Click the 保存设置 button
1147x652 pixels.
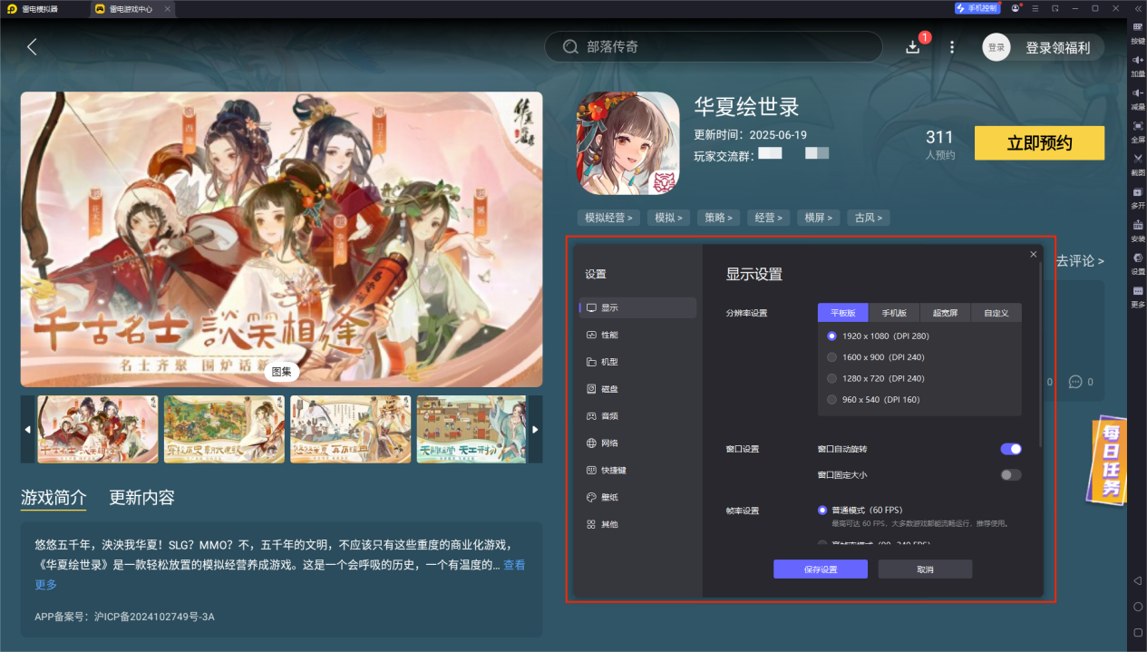pos(821,569)
